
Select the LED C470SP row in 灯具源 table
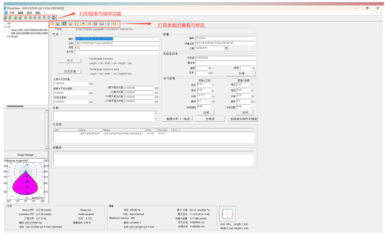(153, 134)
